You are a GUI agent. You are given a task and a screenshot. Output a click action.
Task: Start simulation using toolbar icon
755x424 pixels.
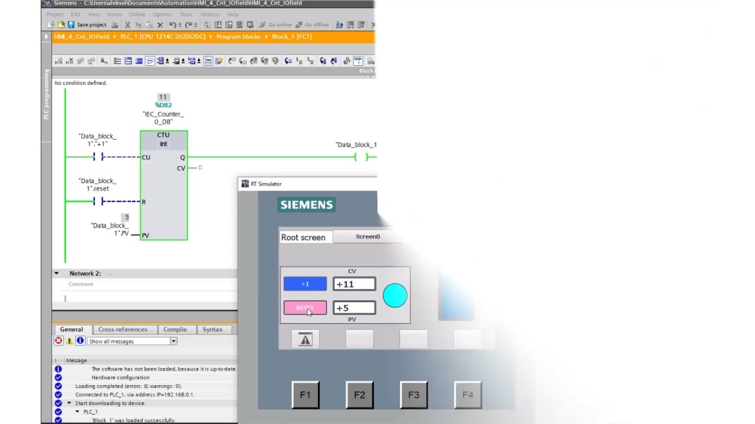[239, 25]
